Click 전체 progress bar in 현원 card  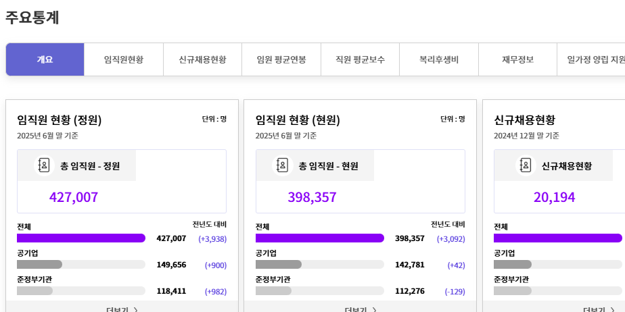(x=320, y=238)
